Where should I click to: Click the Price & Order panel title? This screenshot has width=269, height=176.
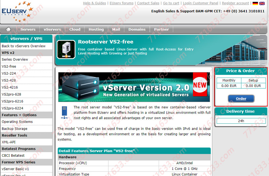(x=240, y=71)
